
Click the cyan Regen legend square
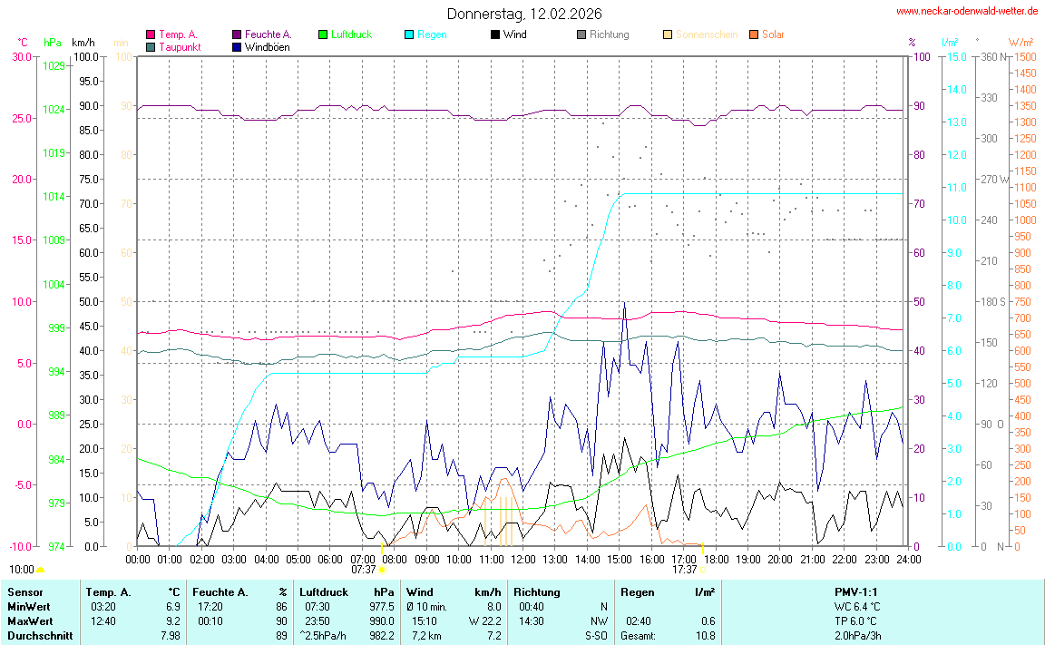409,34
